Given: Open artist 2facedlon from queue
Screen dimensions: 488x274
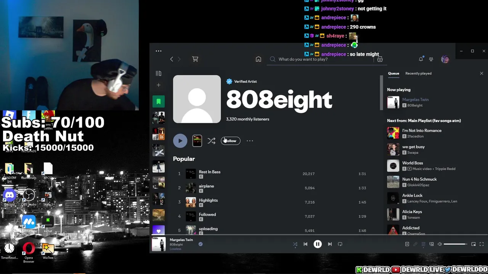Looking at the screenshot, I should click(x=415, y=136).
